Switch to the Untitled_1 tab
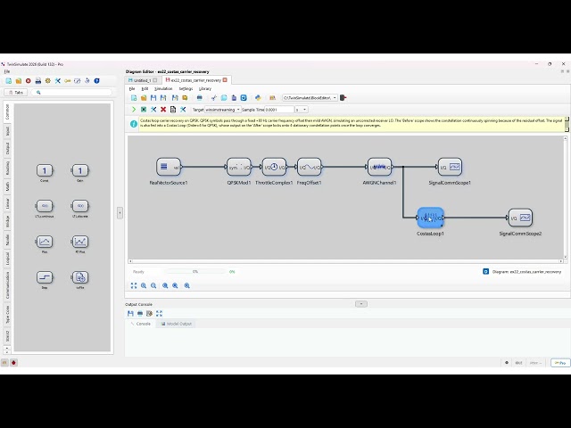Screen dimensions: 571x428 click(x=143, y=80)
